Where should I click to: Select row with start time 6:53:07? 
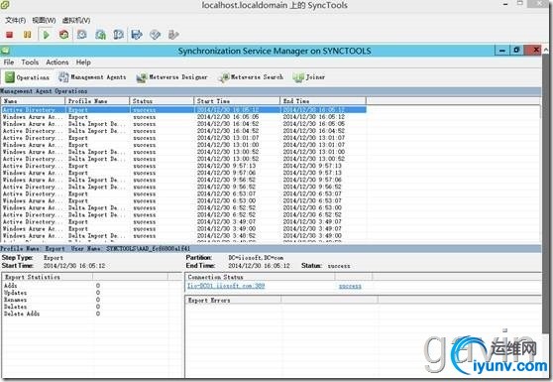coord(183,193)
